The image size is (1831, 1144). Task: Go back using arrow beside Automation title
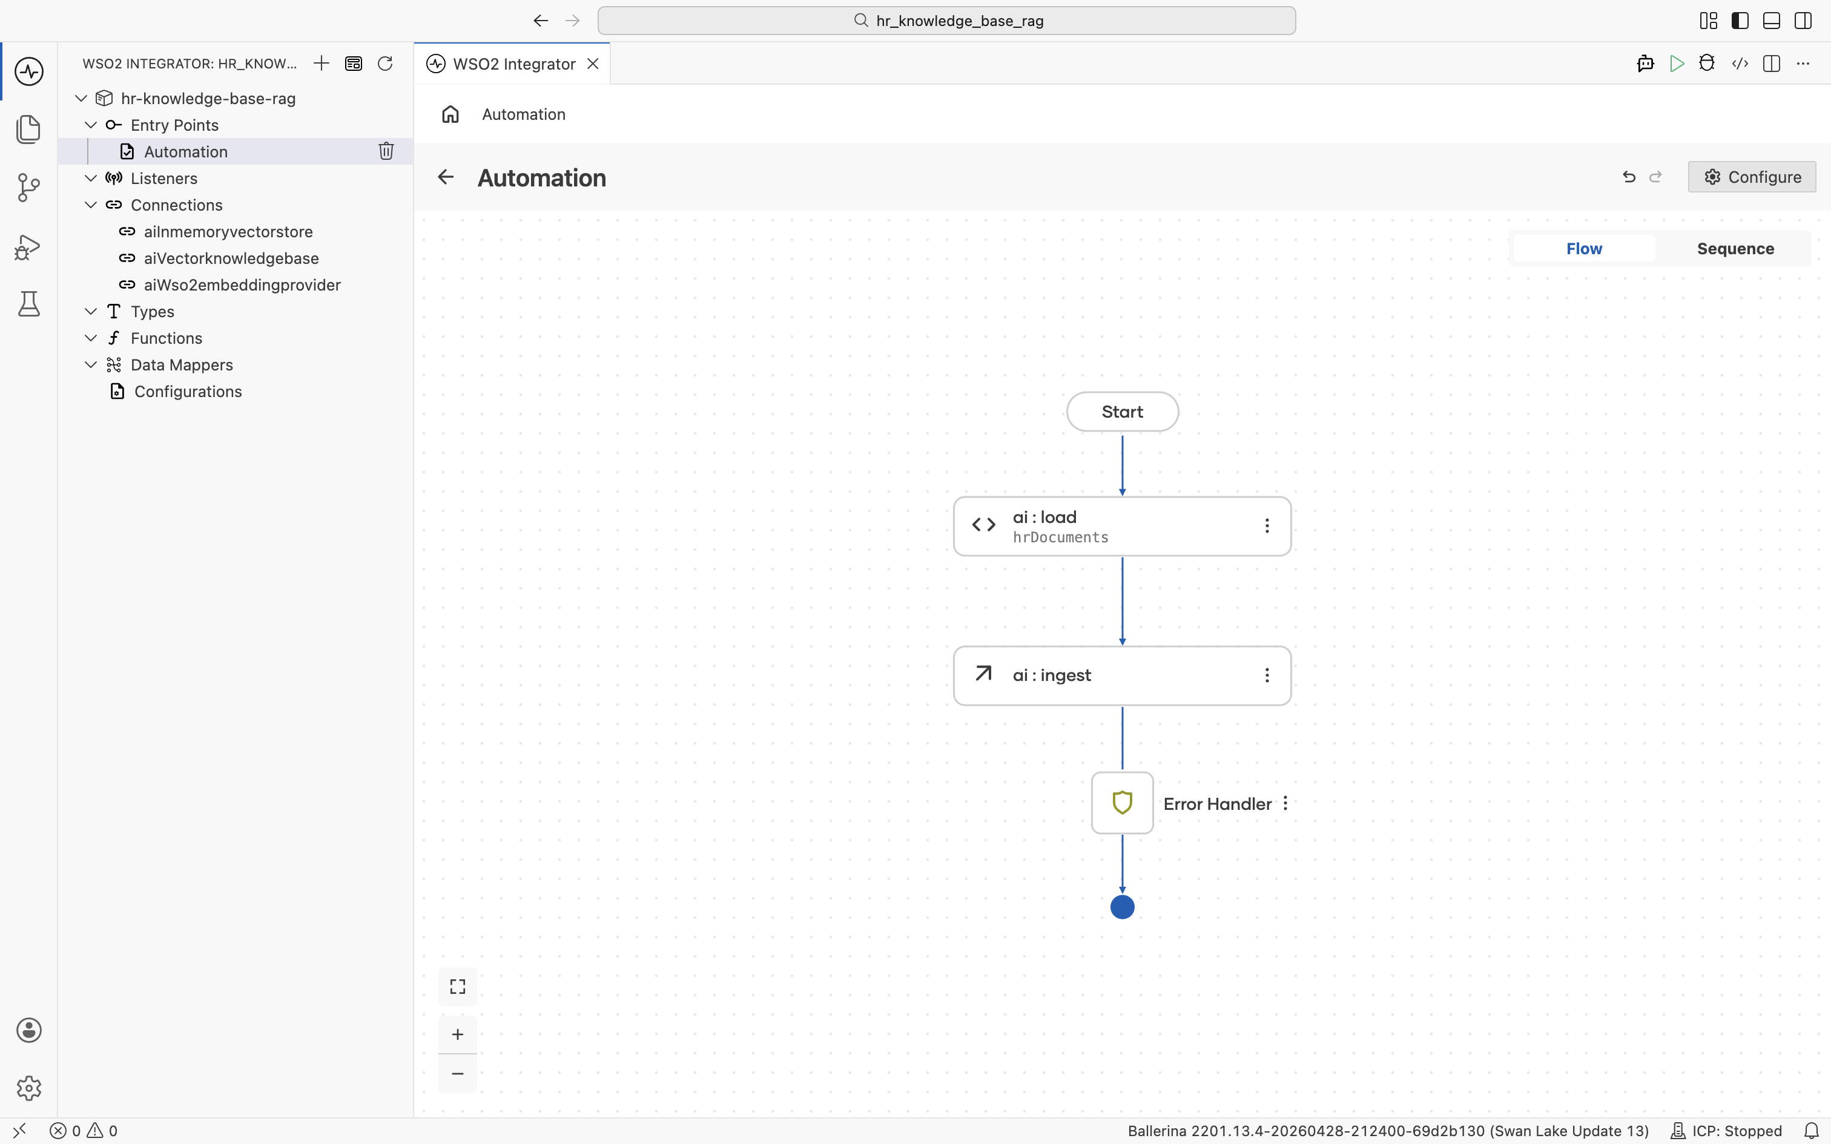446,177
